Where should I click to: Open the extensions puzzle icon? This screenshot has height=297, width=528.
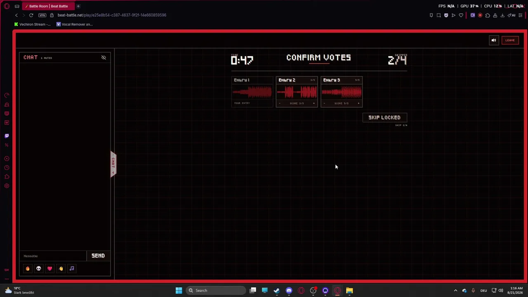tap(488, 15)
